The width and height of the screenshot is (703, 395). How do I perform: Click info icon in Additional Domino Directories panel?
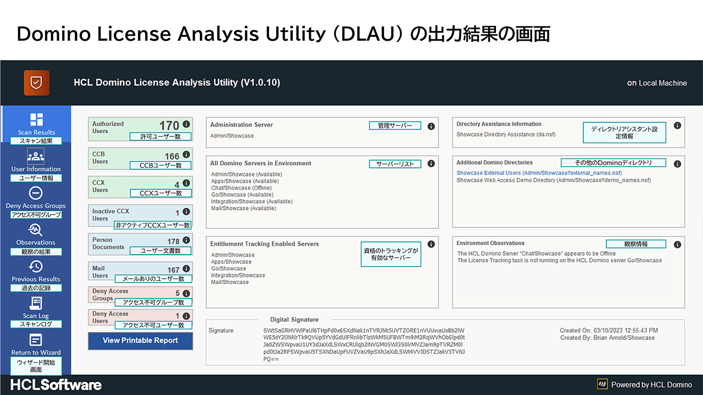[x=677, y=163]
